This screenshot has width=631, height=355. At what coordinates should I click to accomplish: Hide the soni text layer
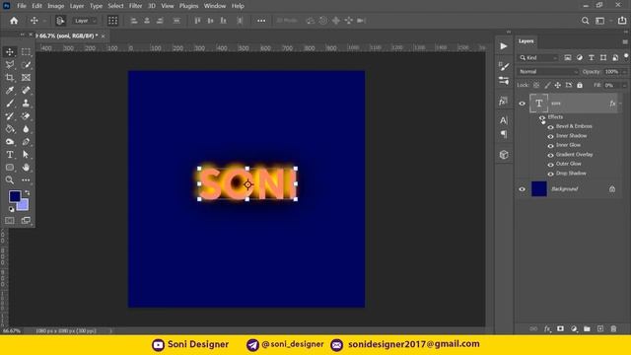522,104
